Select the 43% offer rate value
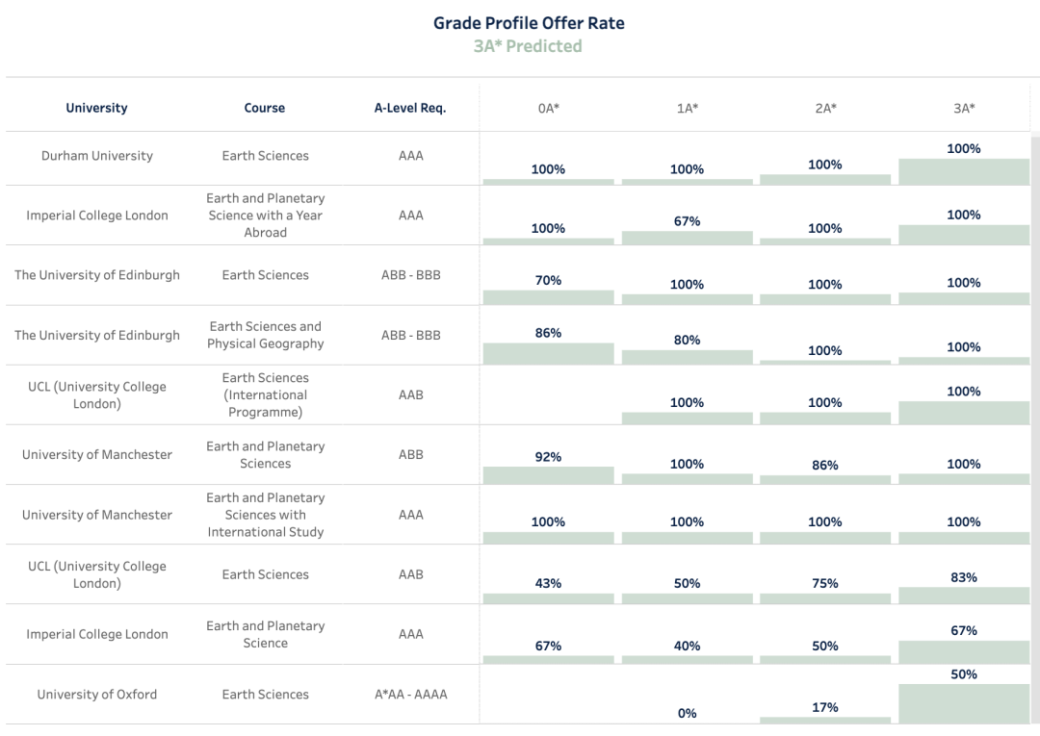 (x=548, y=583)
